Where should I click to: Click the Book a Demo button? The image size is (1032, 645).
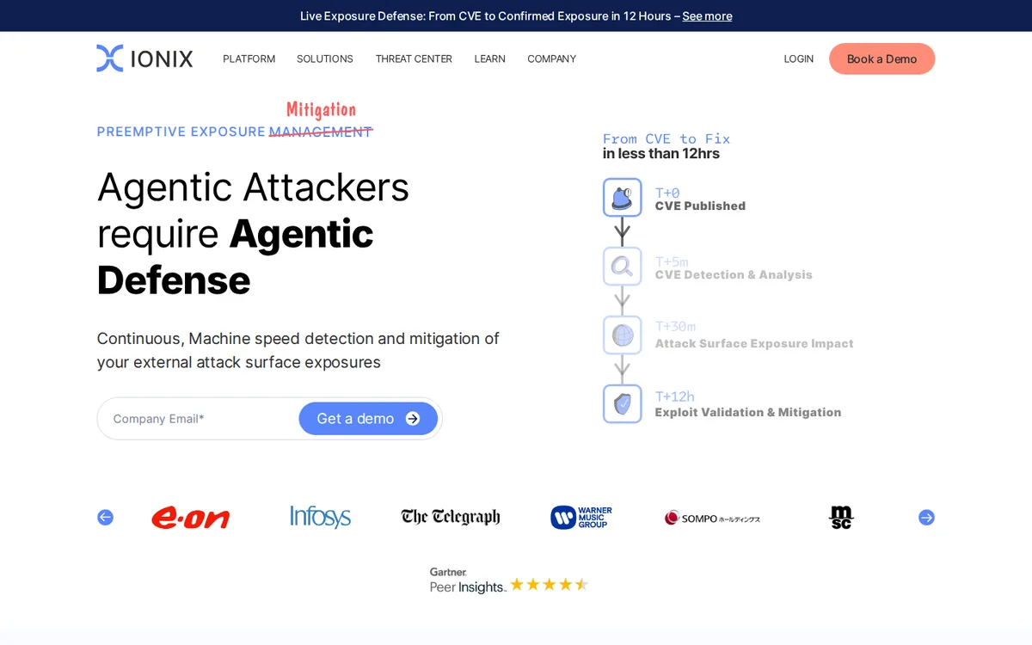point(882,58)
